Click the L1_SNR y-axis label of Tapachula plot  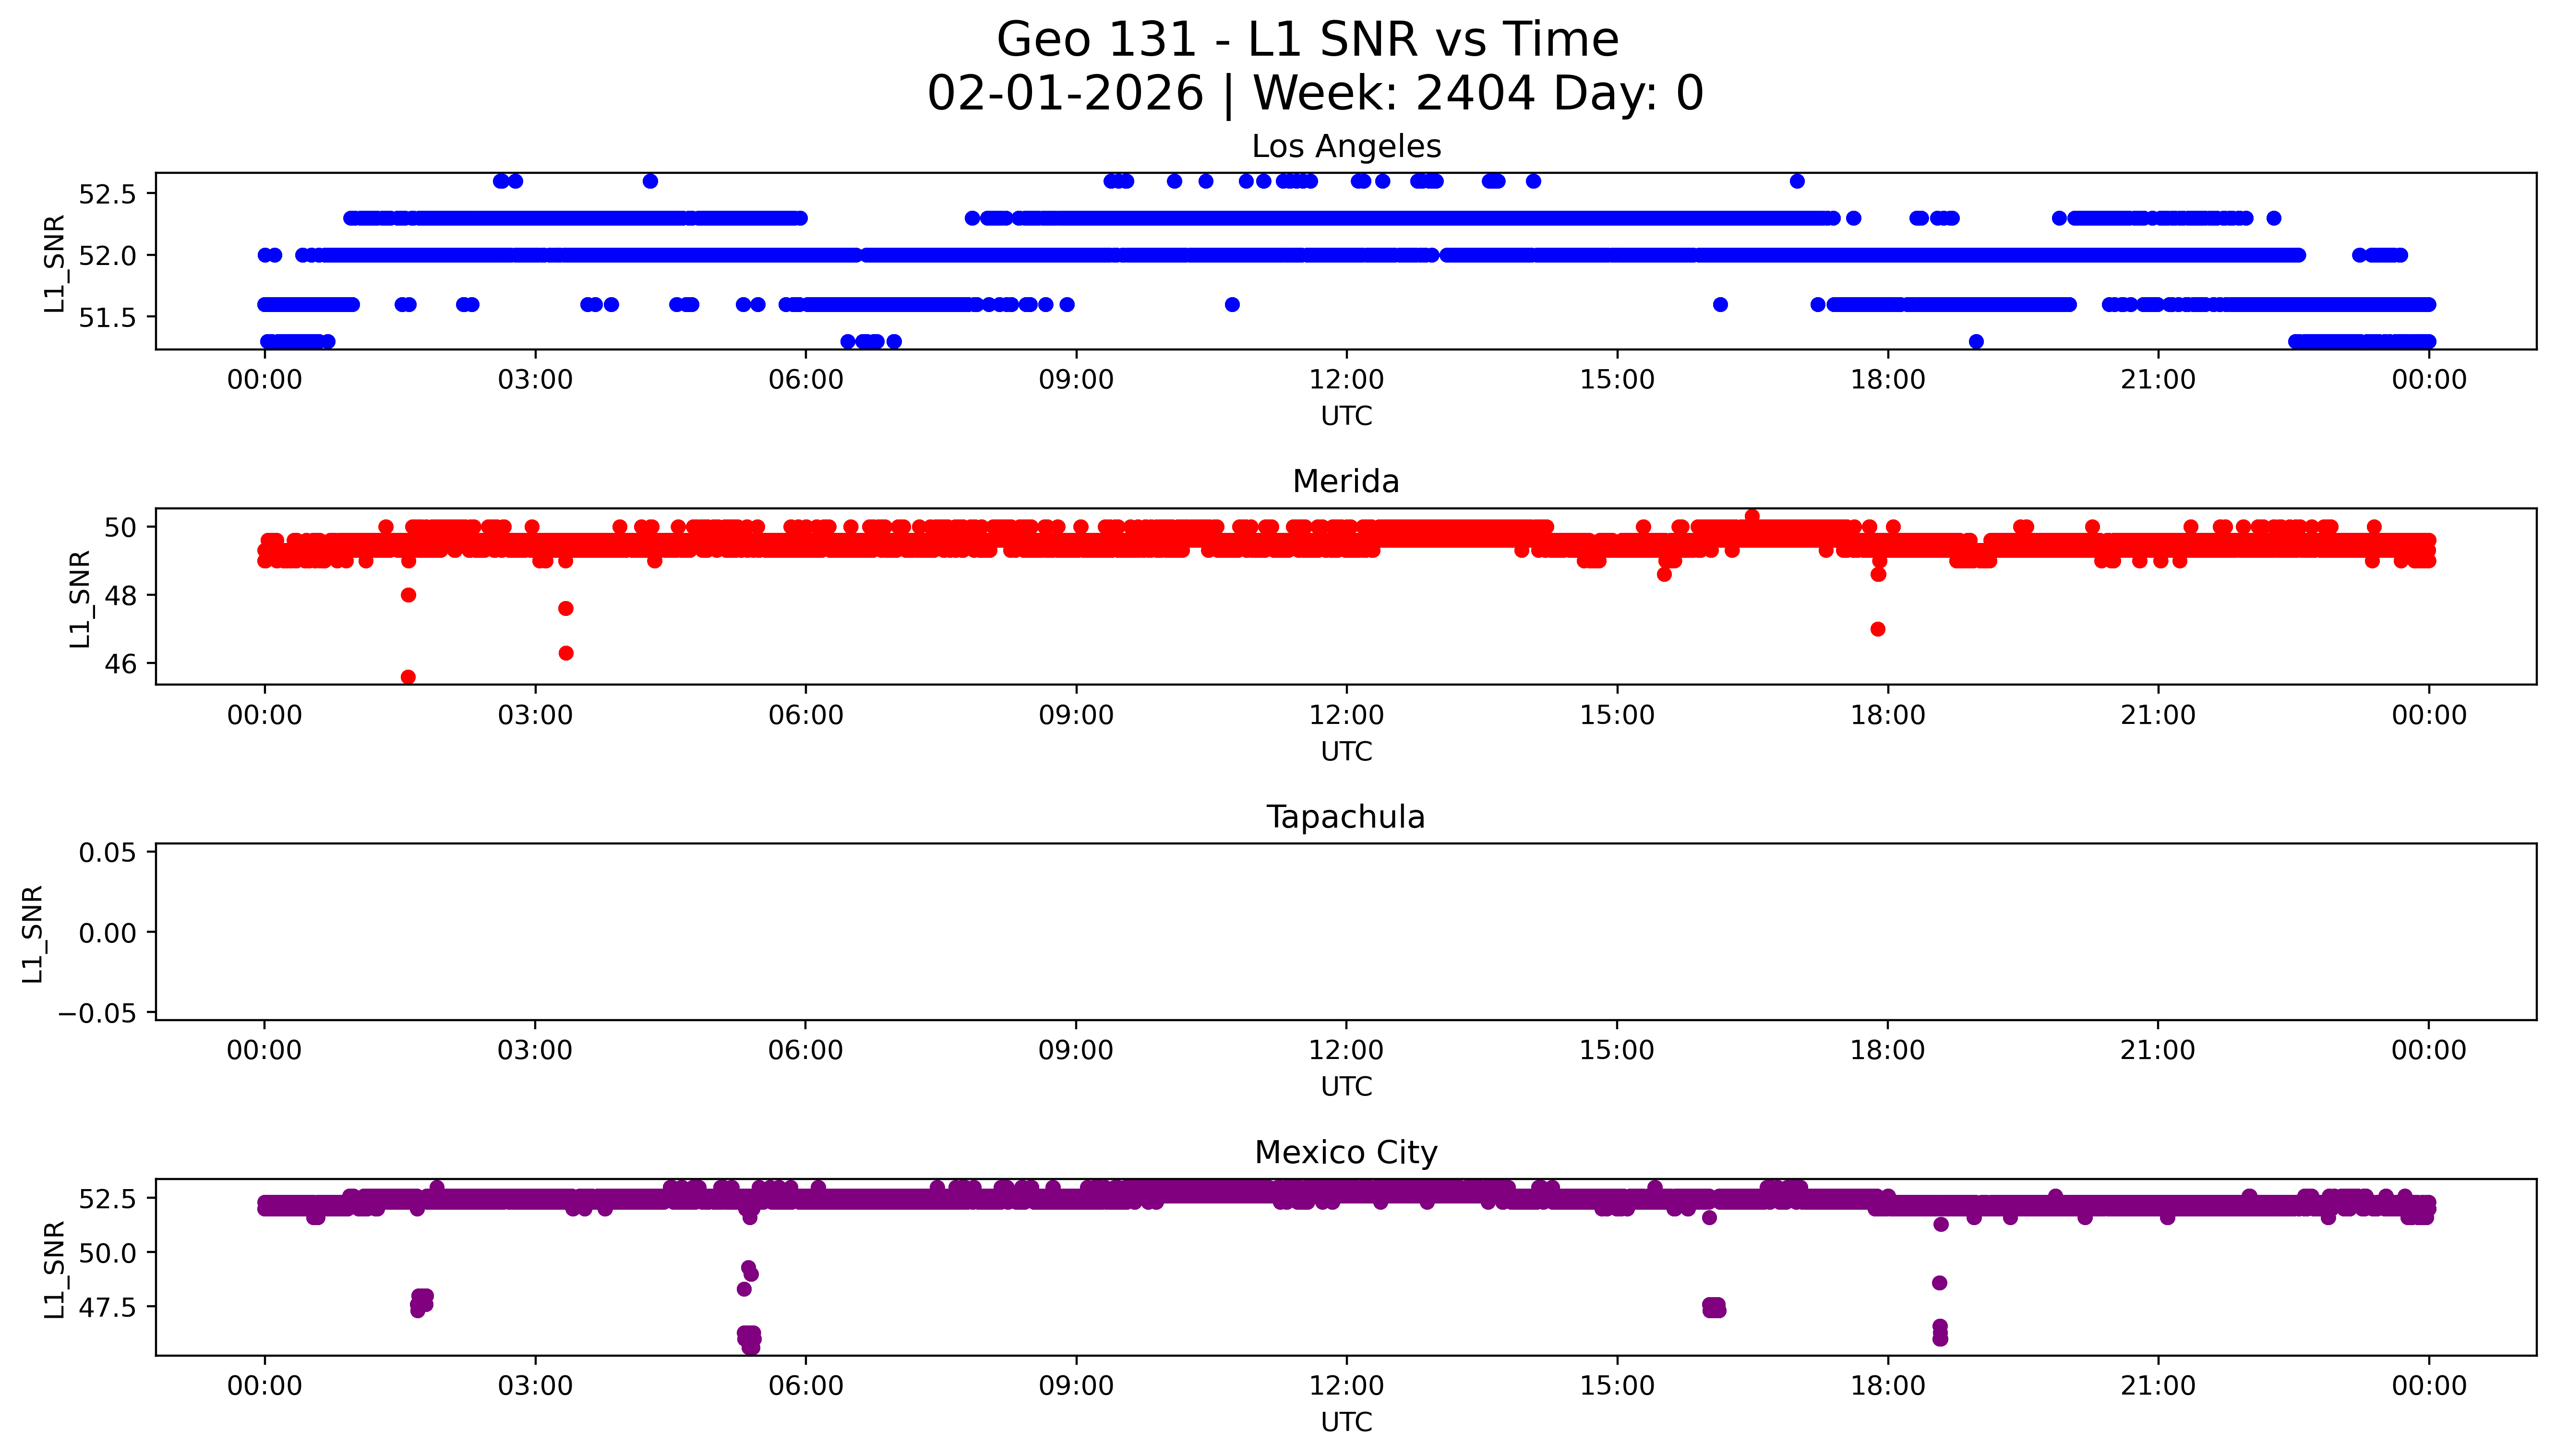tap(33, 933)
